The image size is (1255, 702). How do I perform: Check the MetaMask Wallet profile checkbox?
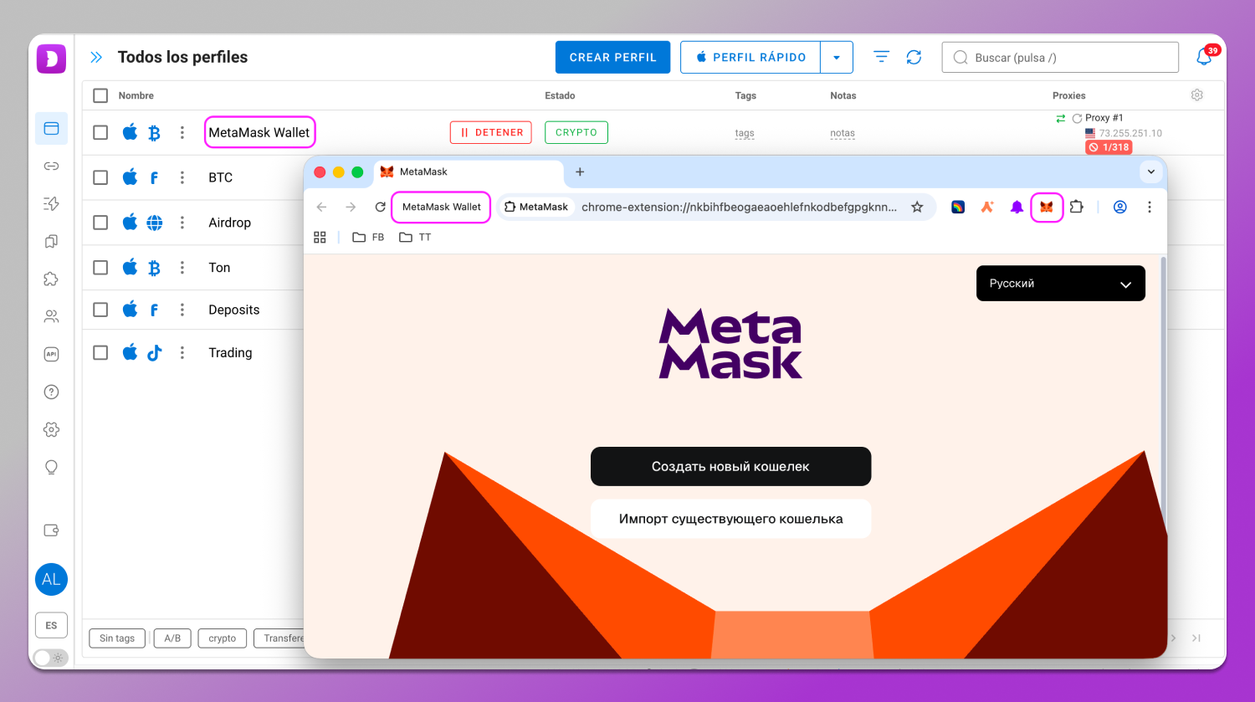click(x=100, y=131)
